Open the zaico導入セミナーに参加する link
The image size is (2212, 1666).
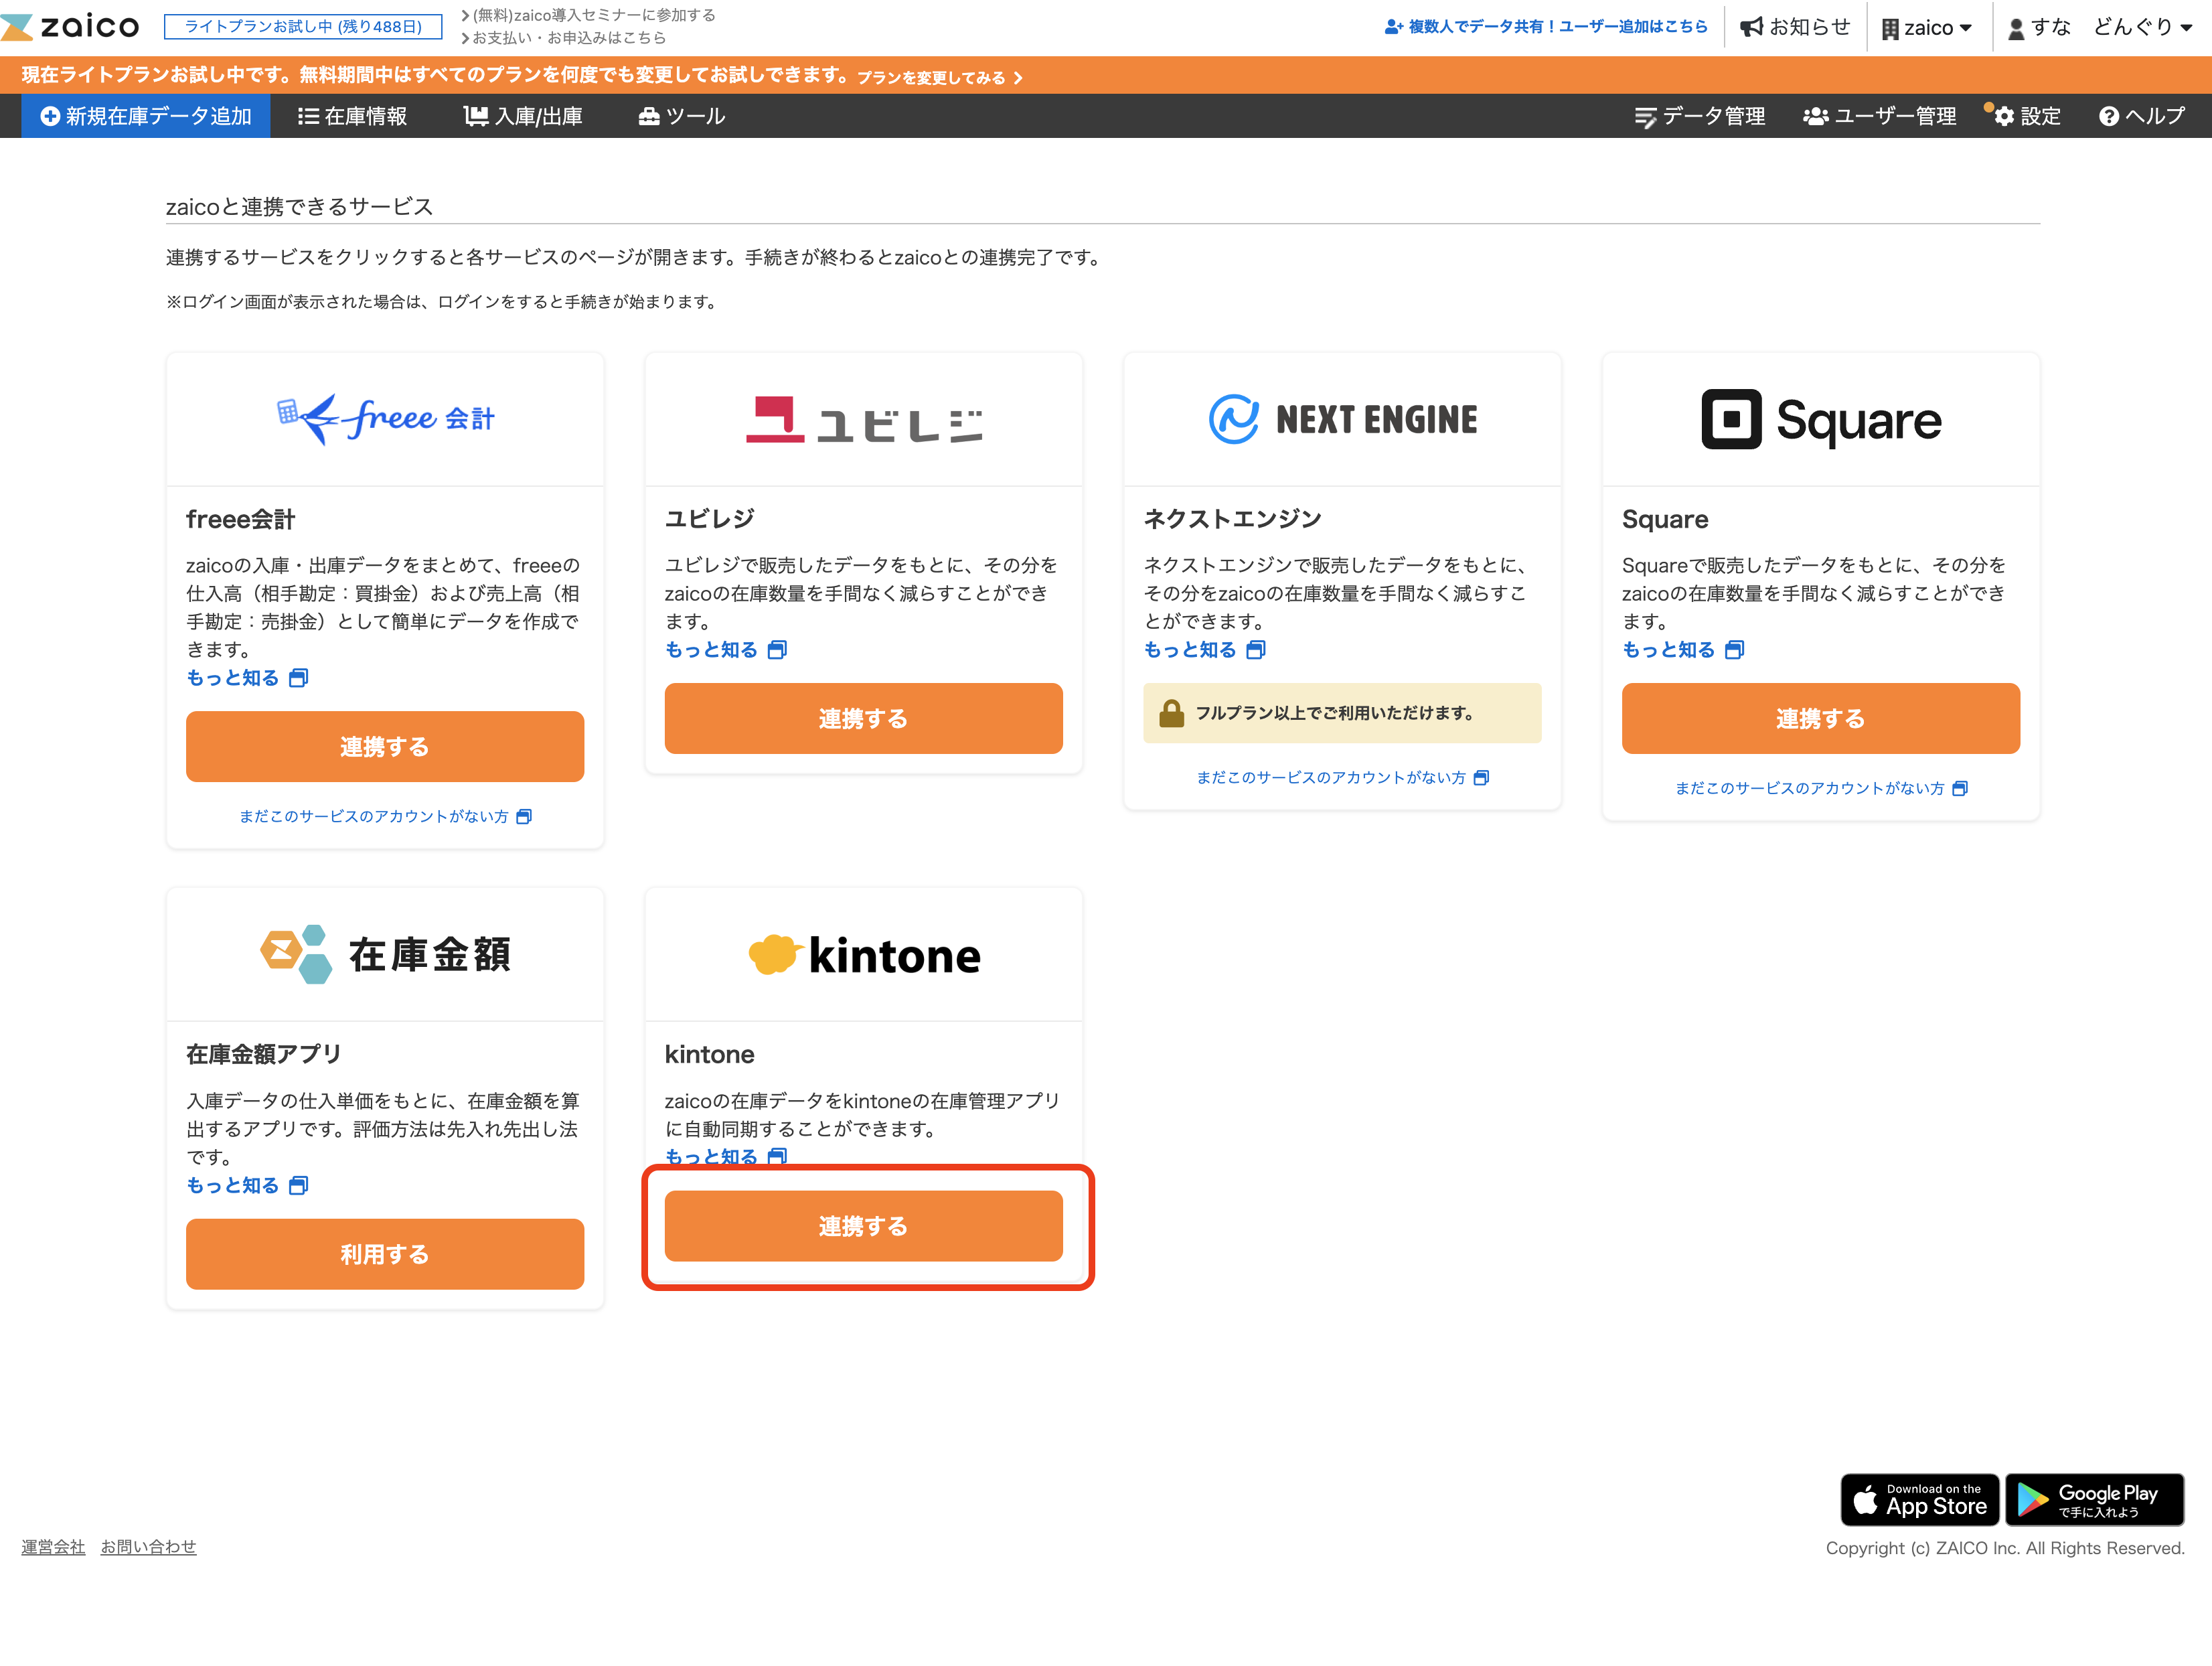589,15
